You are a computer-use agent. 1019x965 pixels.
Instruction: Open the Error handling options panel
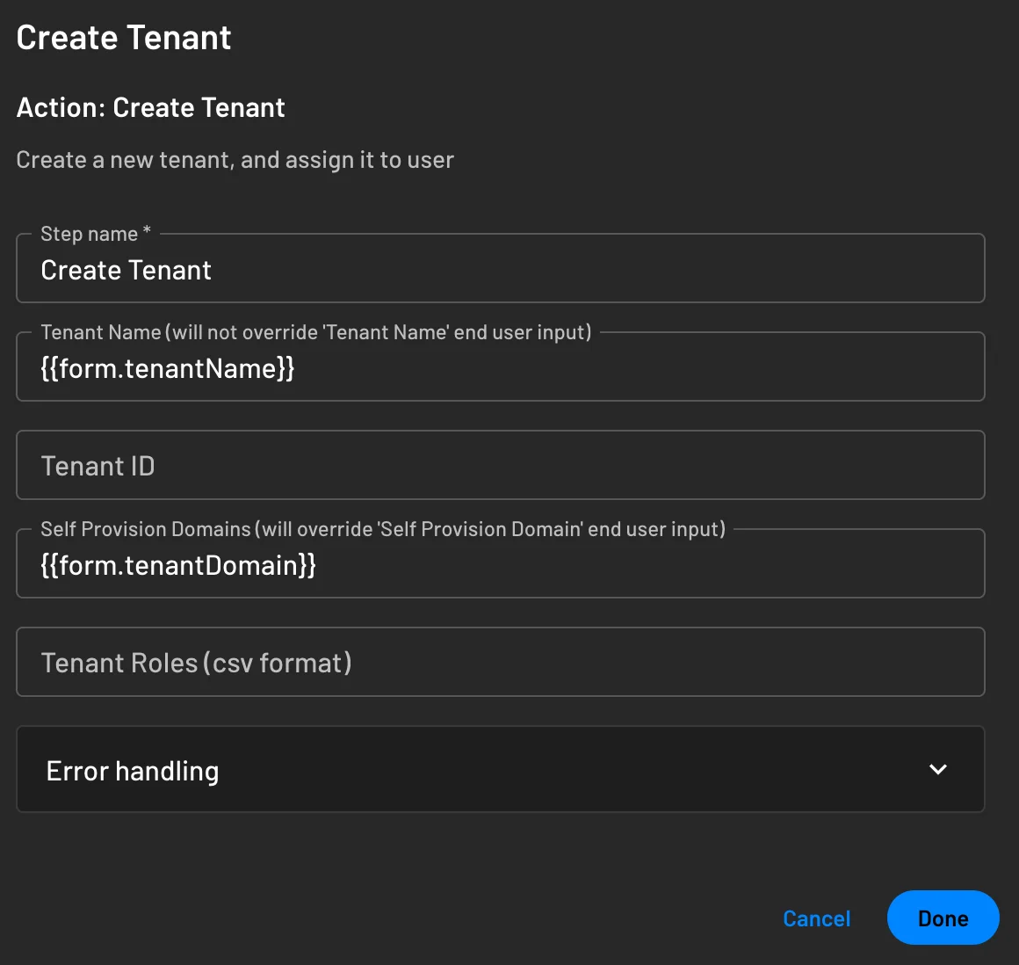coord(501,769)
